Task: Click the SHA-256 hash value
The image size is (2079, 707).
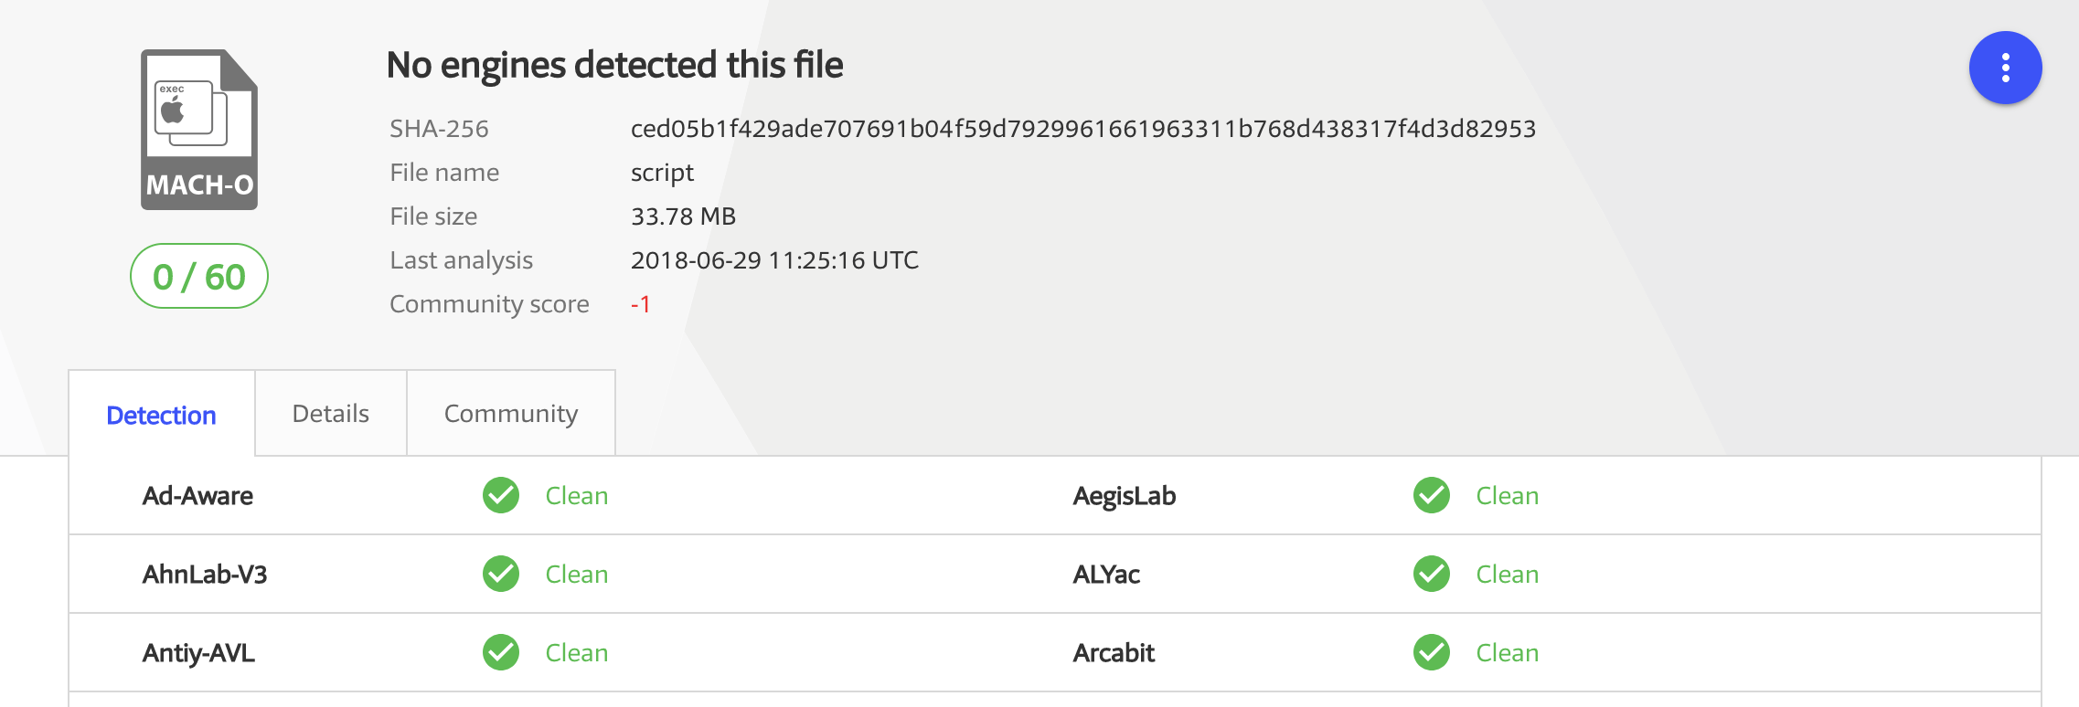Action: (x=1083, y=129)
